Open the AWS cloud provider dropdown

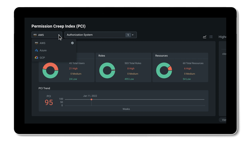[x=47, y=35]
